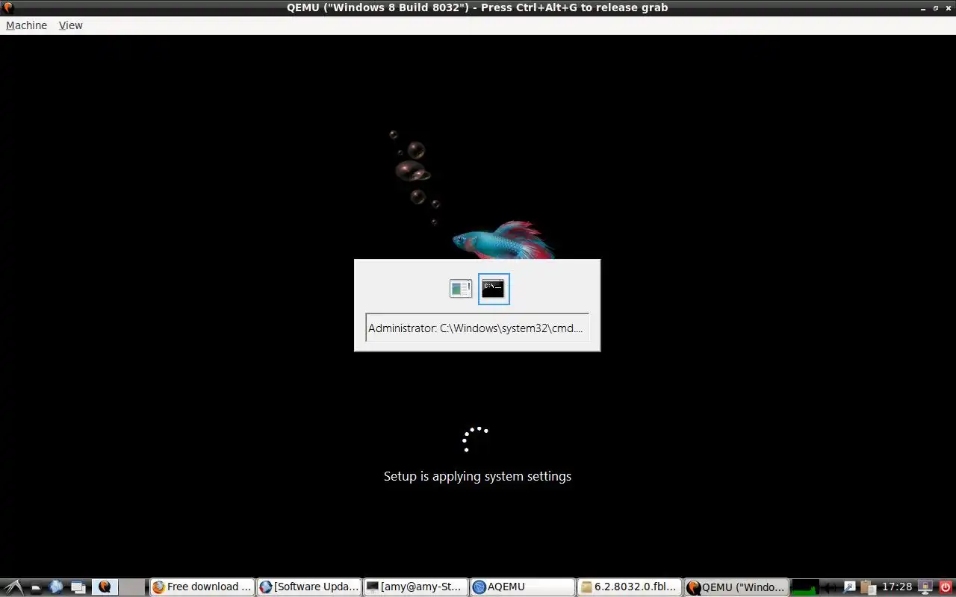
Task: Switch to amy@amy terminal taskbar window
Action: point(416,587)
